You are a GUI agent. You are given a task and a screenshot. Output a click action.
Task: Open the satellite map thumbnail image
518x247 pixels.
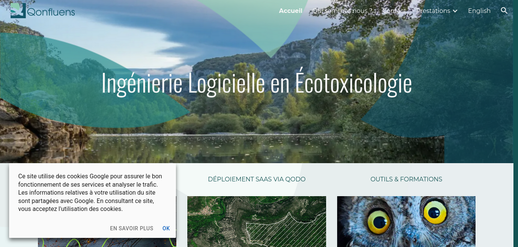(x=257, y=222)
